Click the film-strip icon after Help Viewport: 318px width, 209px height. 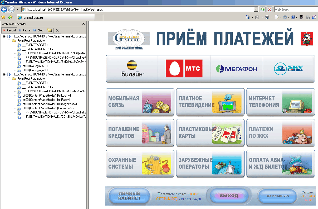(301, 17)
